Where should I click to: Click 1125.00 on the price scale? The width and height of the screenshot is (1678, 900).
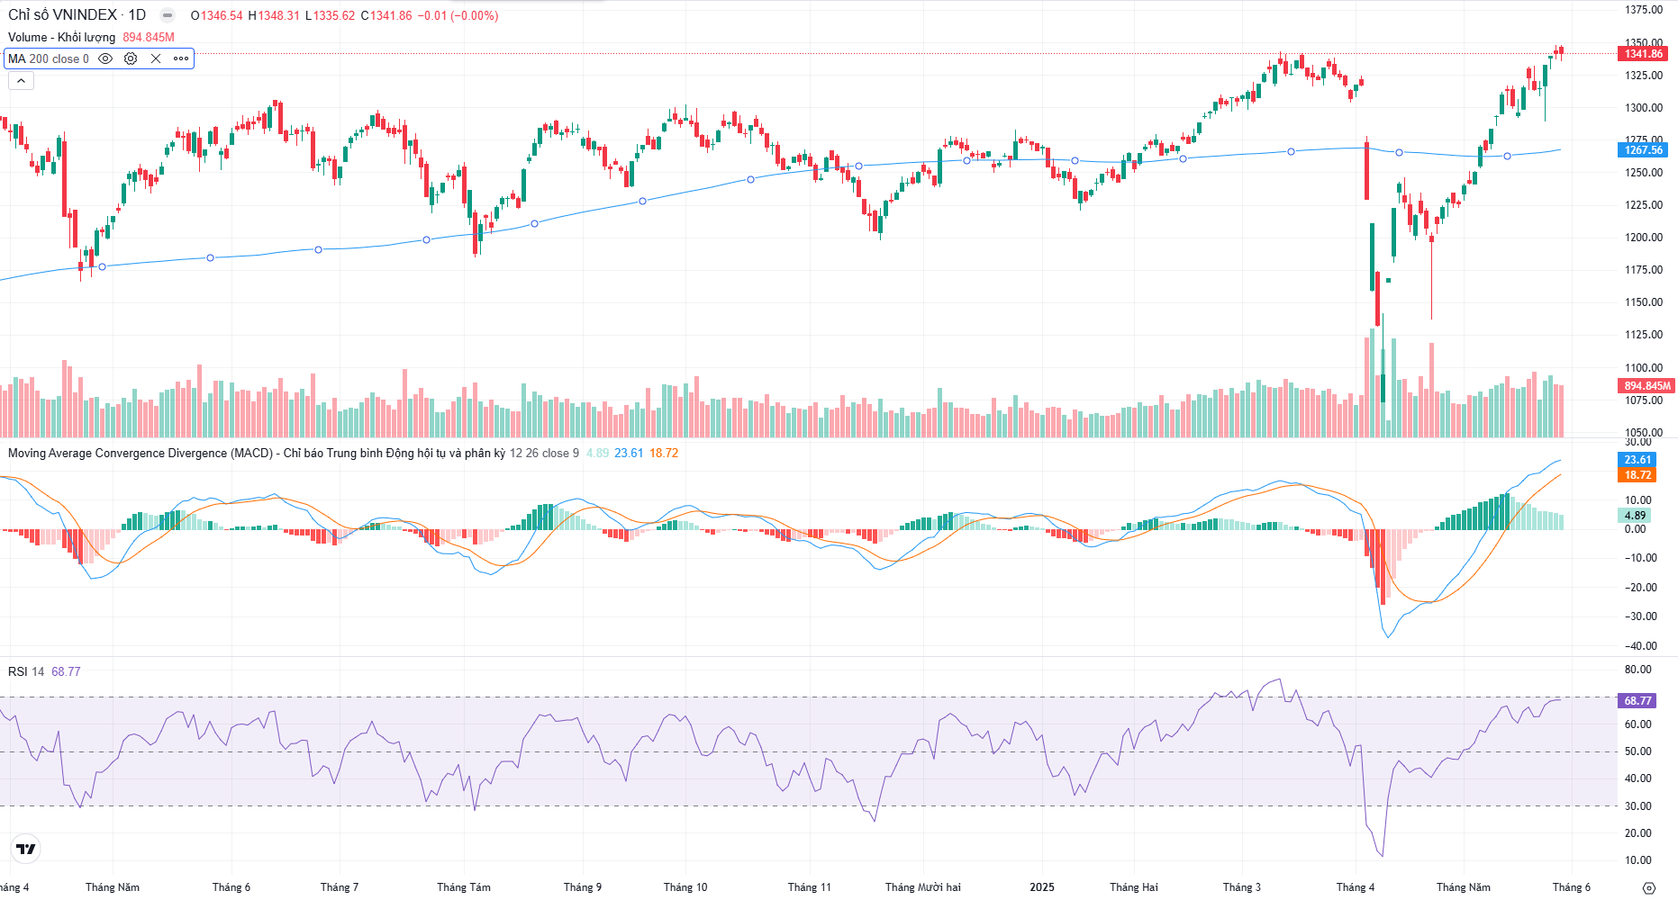click(x=1644, y=335)
